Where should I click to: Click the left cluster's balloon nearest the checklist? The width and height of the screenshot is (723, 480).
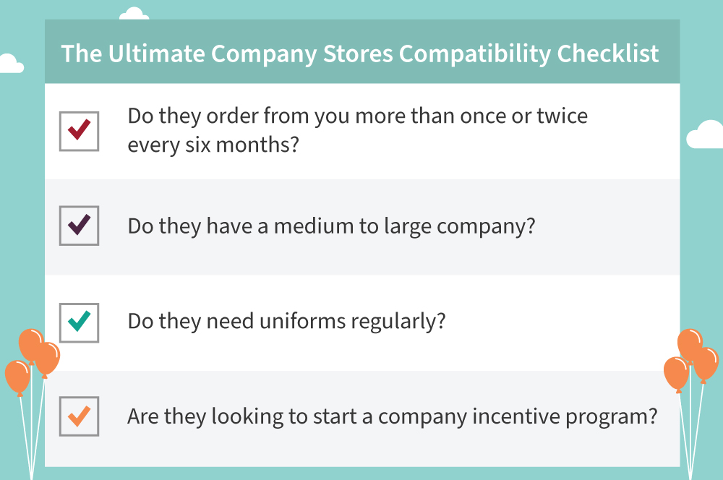[48, 358]
